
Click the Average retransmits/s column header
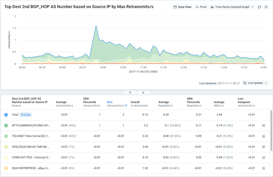(64, 104)
